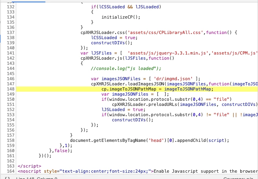Click 'var imagesJSONFiles' on line 146
This screenshot has height=179, width=258.
(x=116, y=79)
